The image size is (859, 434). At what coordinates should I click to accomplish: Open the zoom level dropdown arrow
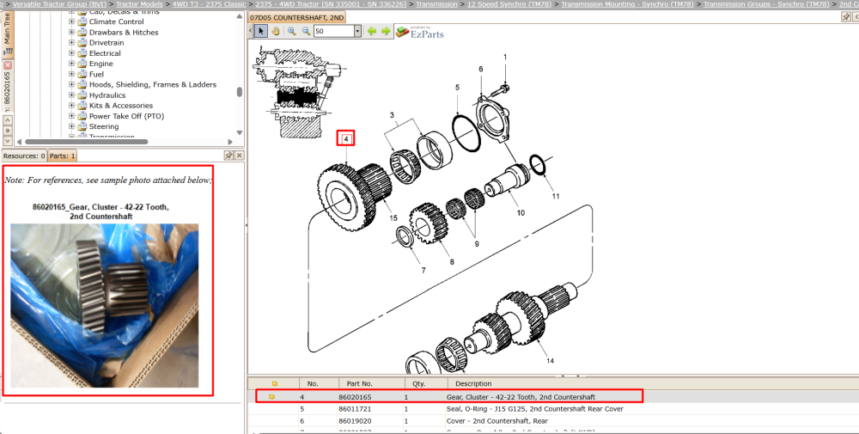point(357,31)
